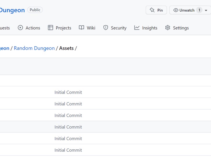Click the Public visibility label

coord(35,10)
